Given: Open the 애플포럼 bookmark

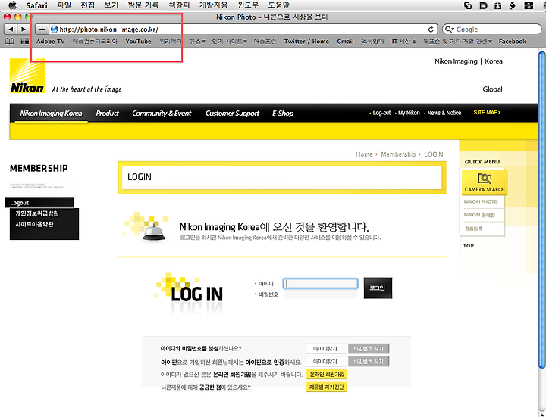Looking at the screenshot, I should click(265, 42).
